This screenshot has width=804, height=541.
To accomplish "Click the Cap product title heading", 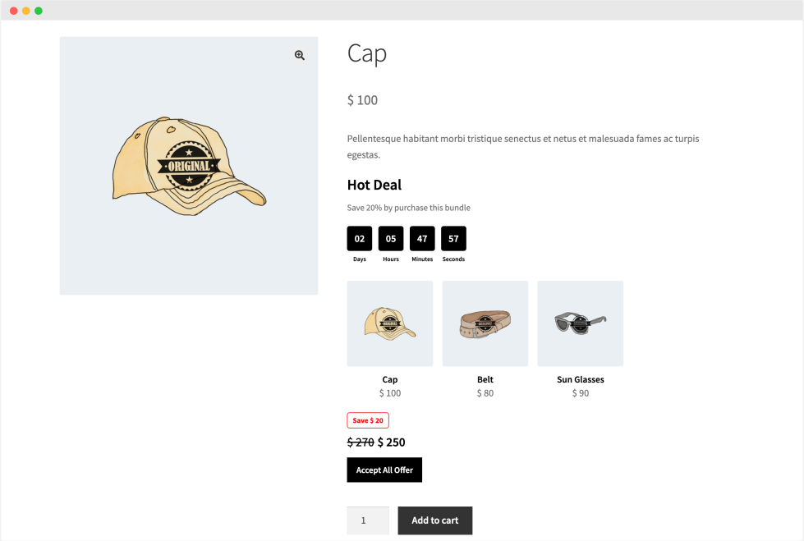I will [367, 54].
